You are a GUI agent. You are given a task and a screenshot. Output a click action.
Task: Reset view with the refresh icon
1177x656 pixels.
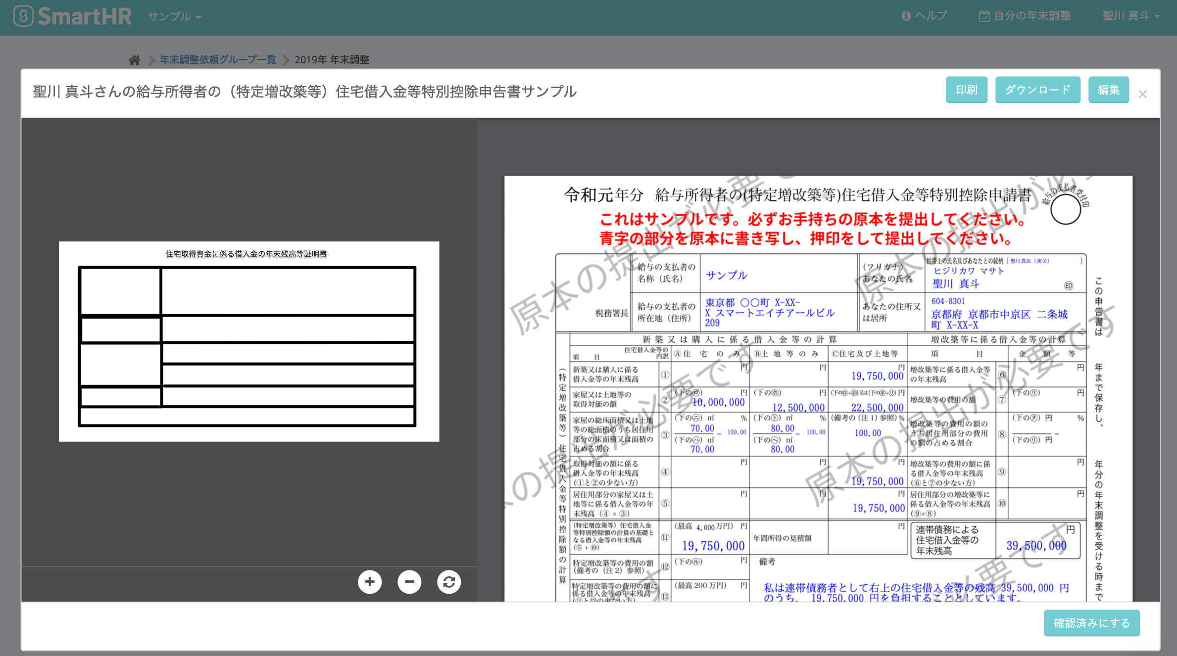tap(449, 582)
